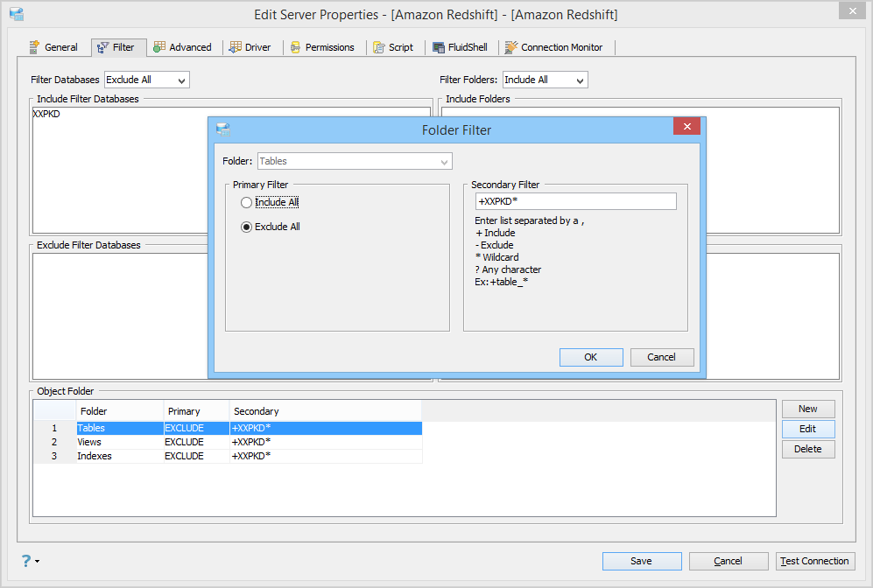Click the Filter tab funnel icon
Screen dimensions: 873x588
(103, 48)
